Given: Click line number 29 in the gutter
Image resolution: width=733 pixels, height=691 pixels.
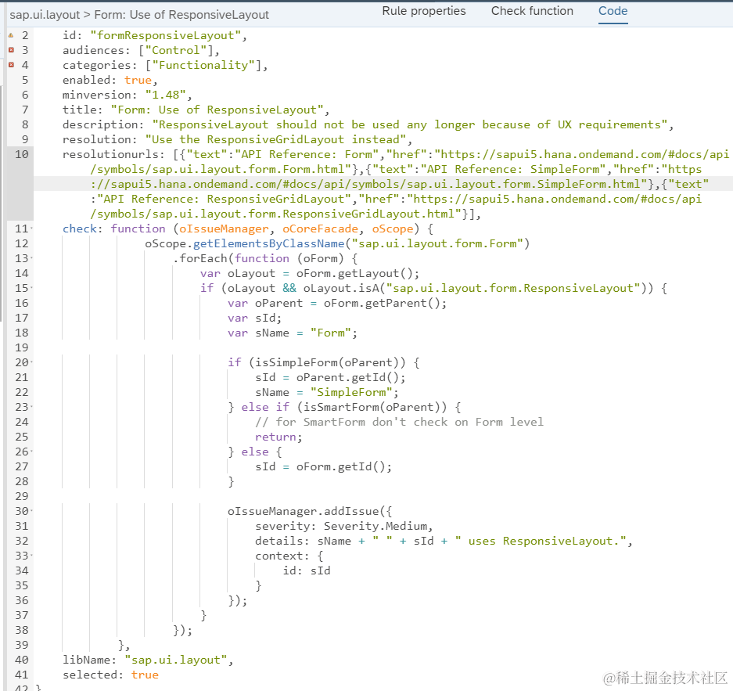Looking at the screenshot, I should click(21, 496).
